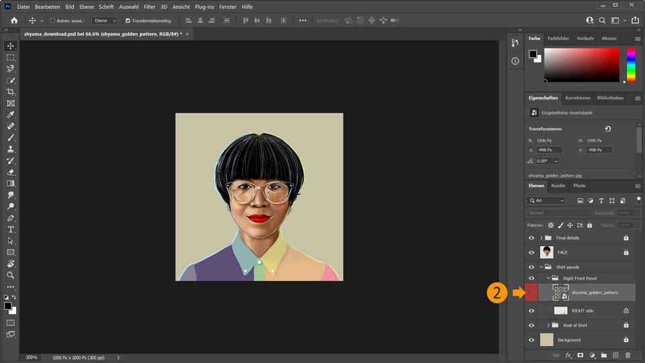The width and height of the screenshot is (645, 363).
Task: Select the Eraser tool
Action: pos(11,172)
